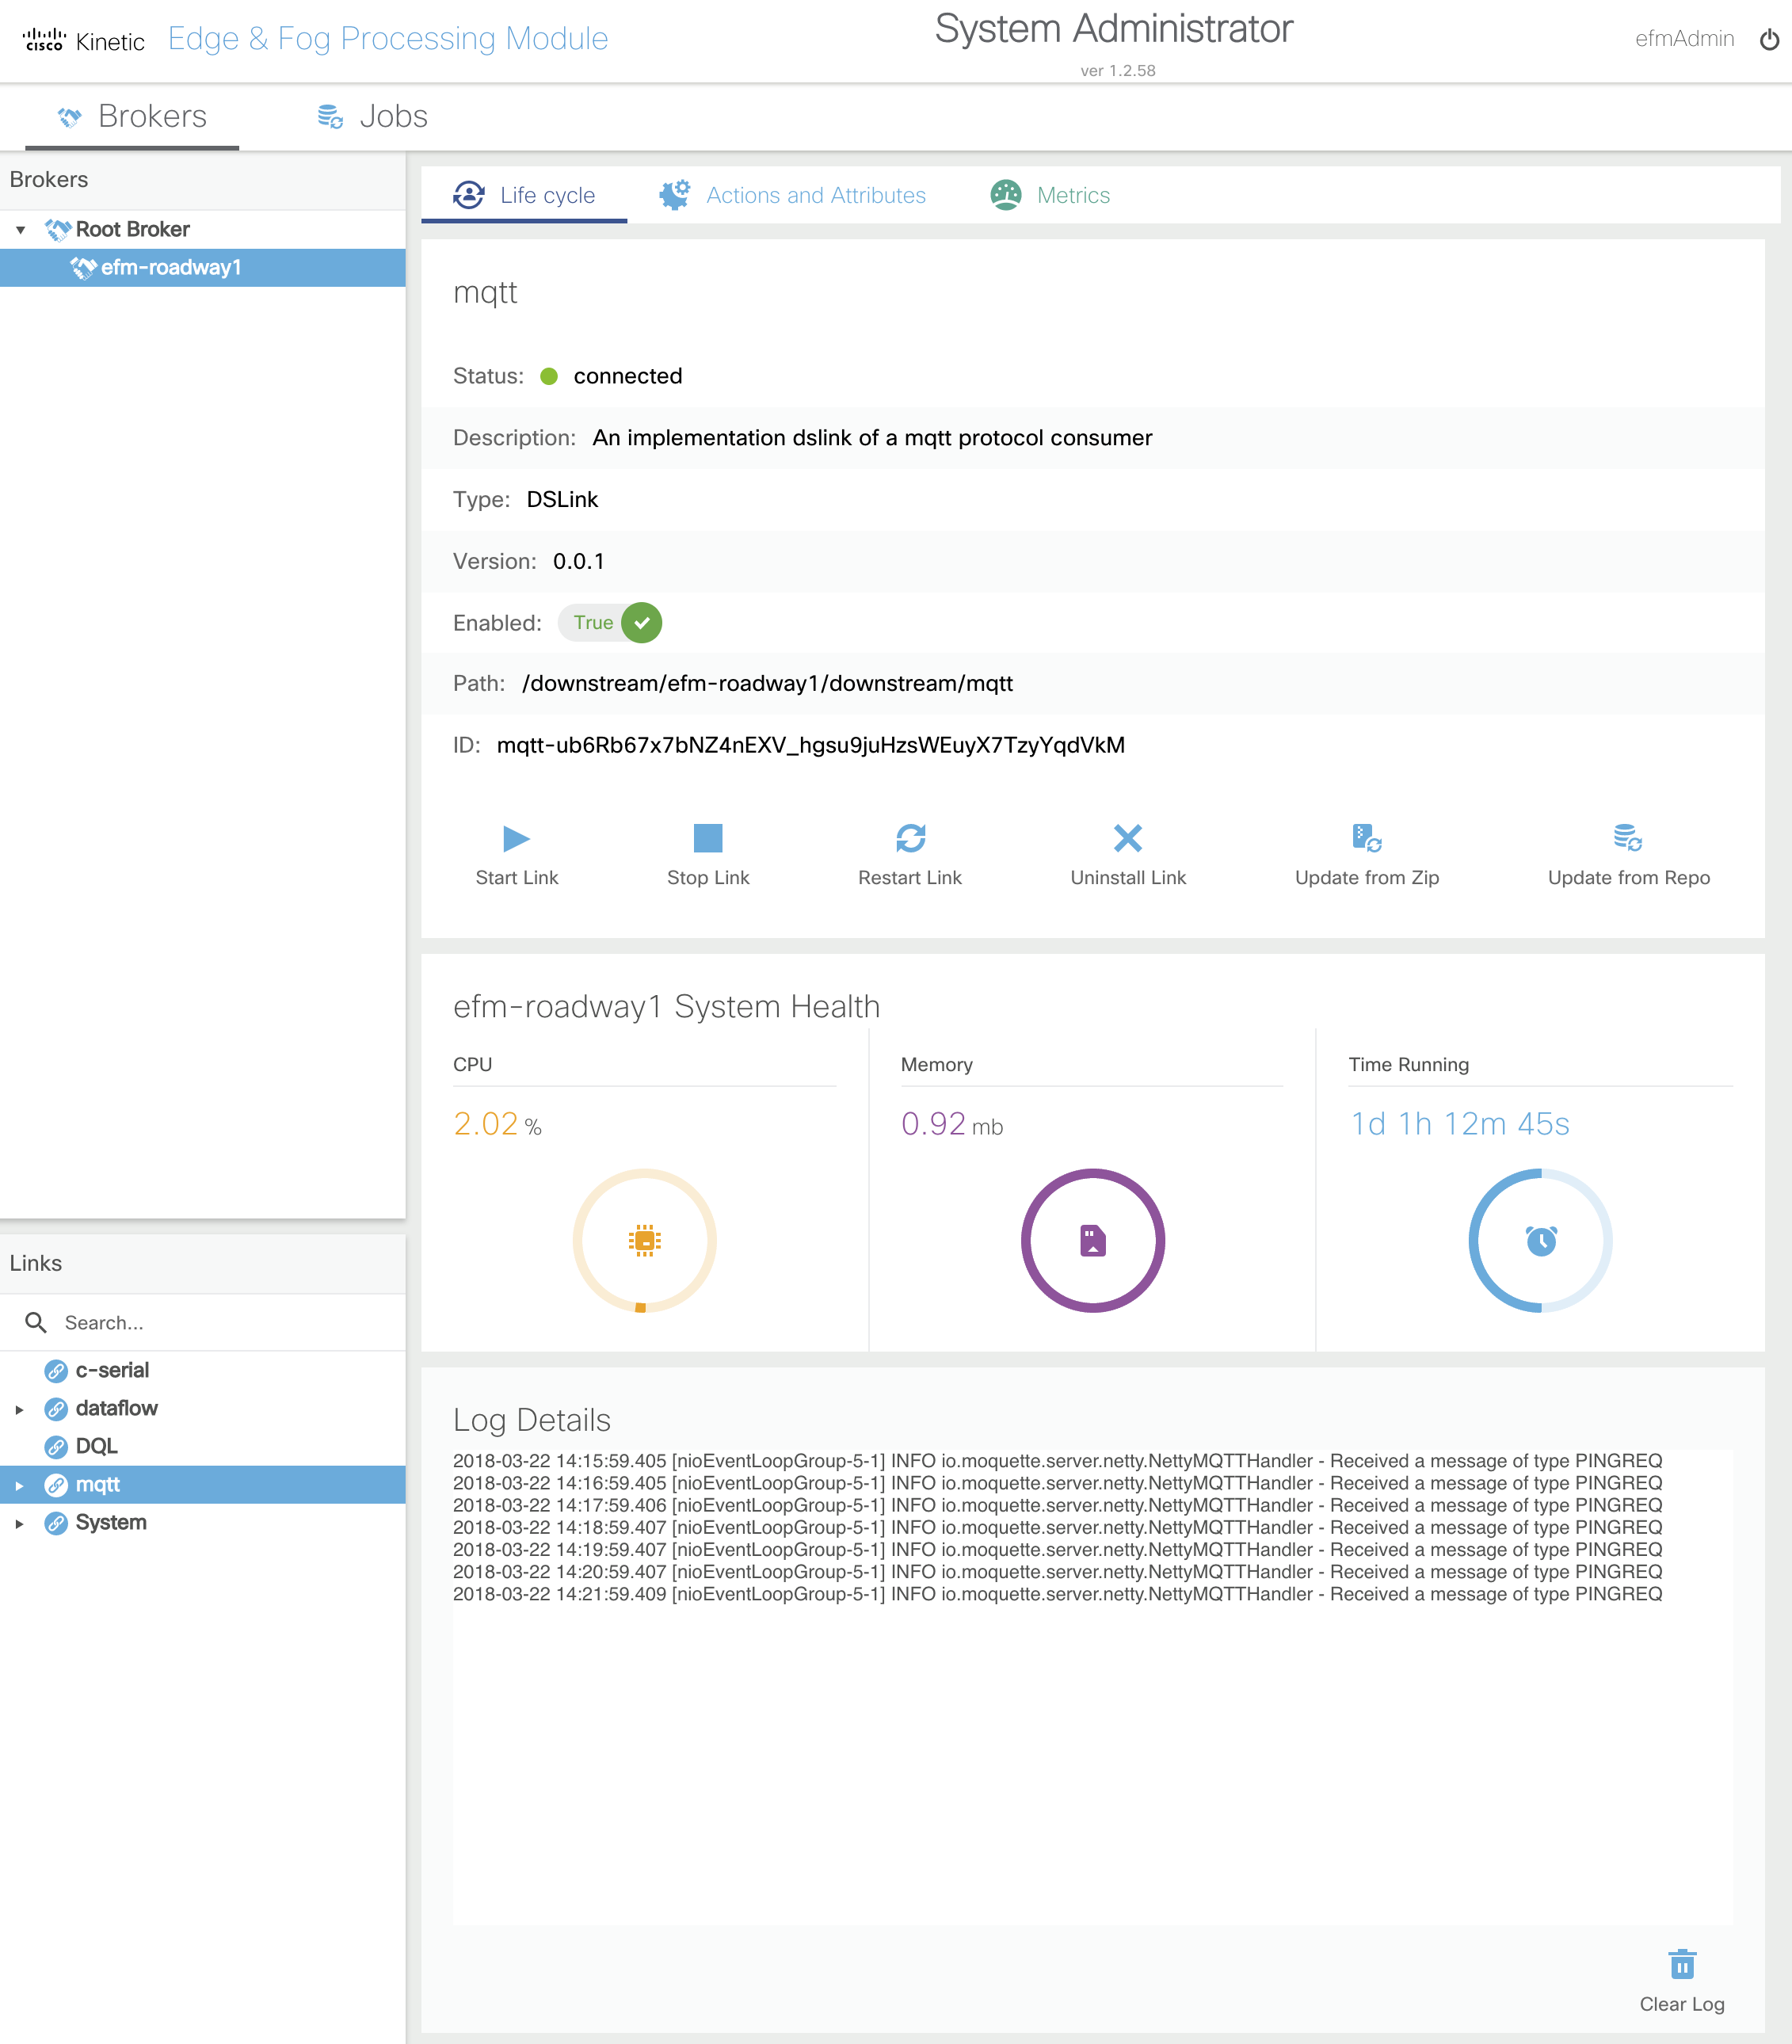
Task: Open the Actions and Attributes tab
Action: coord(792,195)
